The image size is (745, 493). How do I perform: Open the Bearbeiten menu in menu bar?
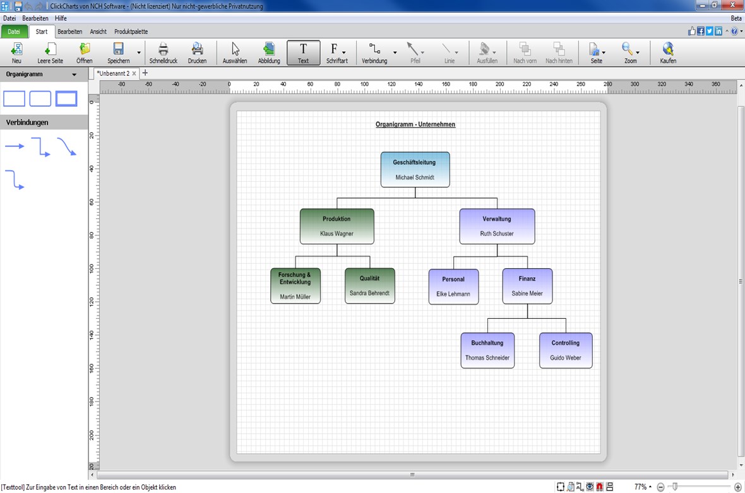(35, 18)
